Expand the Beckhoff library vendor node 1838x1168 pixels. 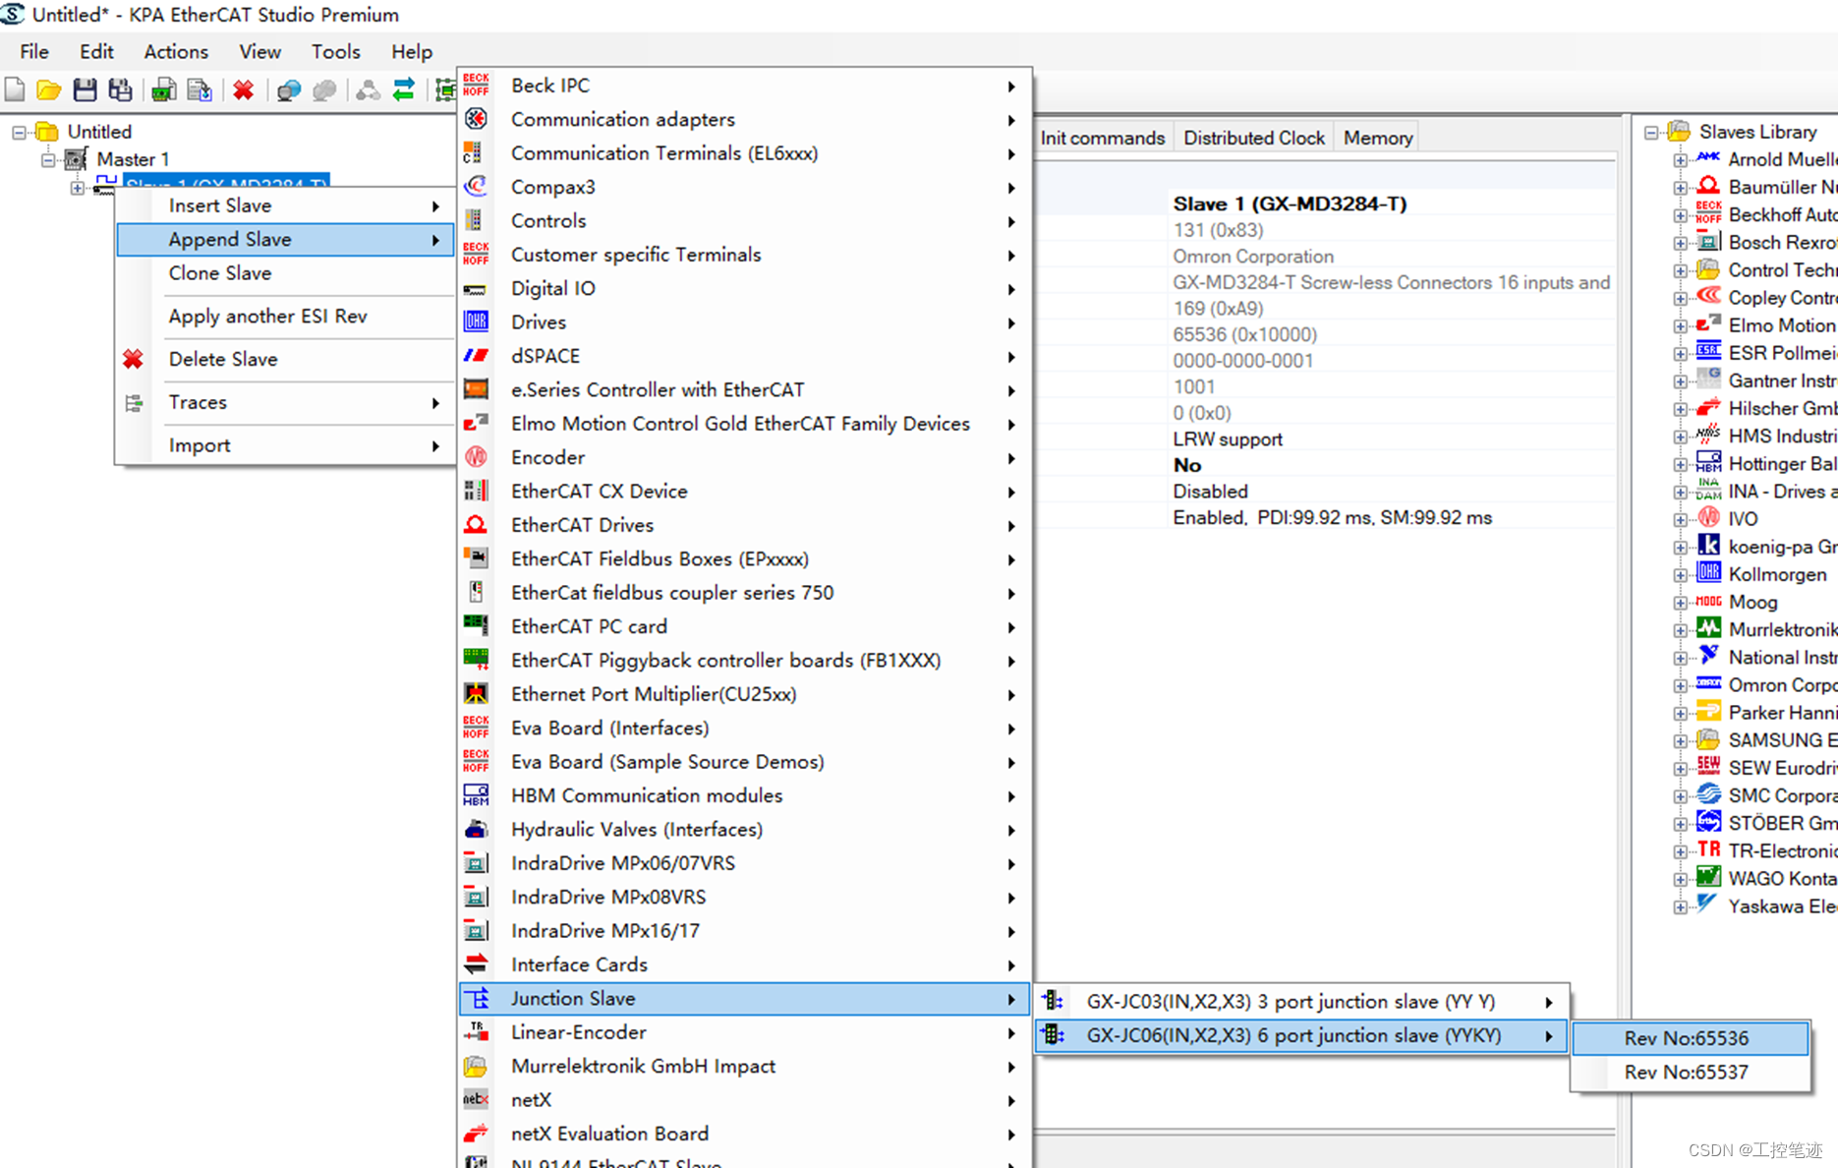tap(1681, 215)
